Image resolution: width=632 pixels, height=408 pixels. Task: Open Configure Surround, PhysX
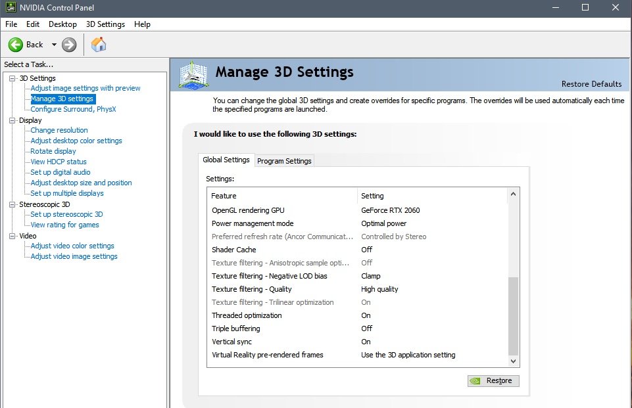point(74,109)
